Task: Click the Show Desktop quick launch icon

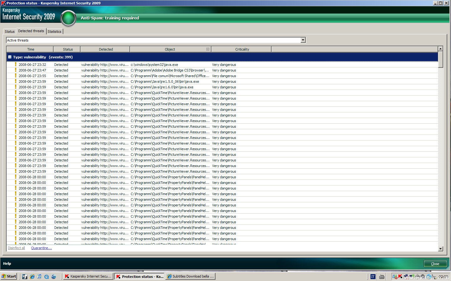Action: point(25,277)
